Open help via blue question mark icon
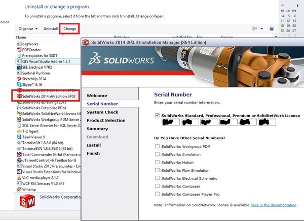 point(272,29)
